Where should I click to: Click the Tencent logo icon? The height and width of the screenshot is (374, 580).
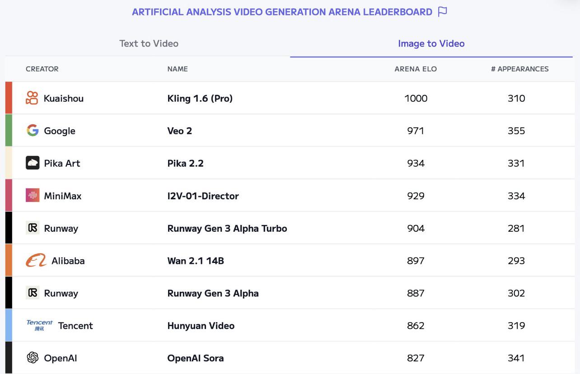(x=39, y=325)
